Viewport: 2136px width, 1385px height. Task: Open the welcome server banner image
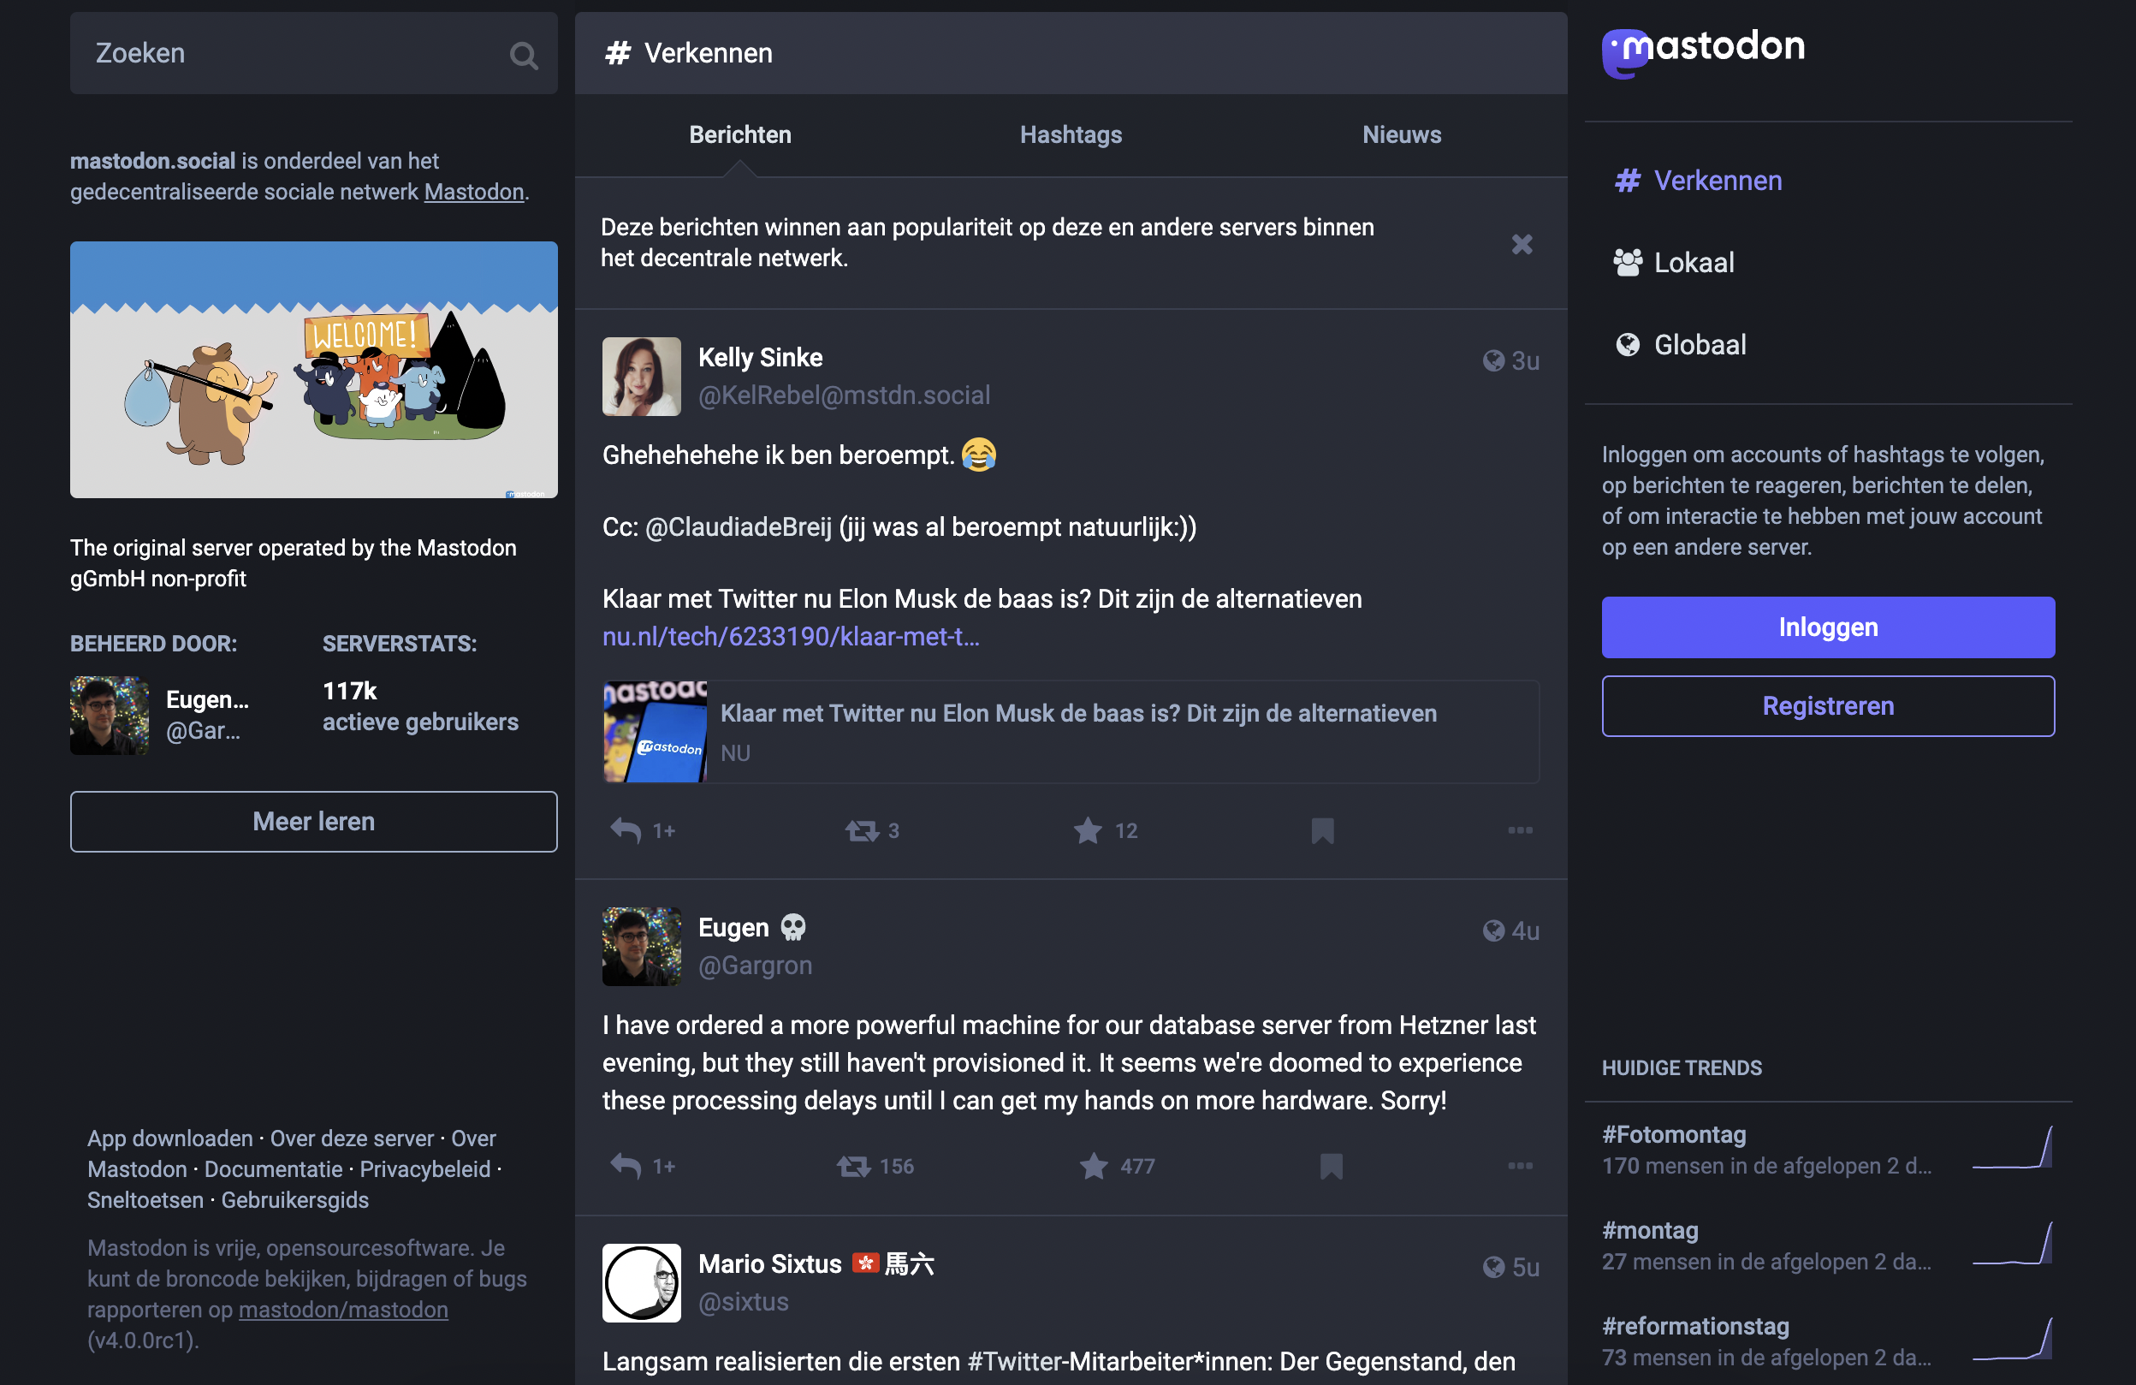point(313,369)
